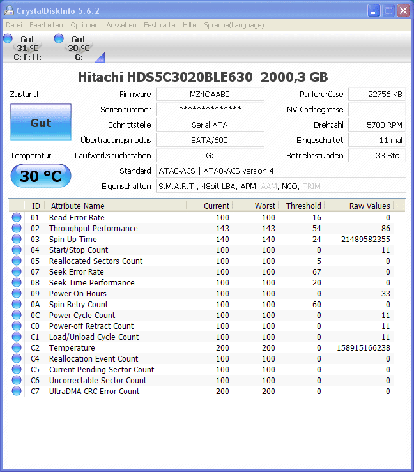Viewport: 414px width, 472px height.
Task: Click the Puffergrösse field 22756 KB
Action: point(377,95)
